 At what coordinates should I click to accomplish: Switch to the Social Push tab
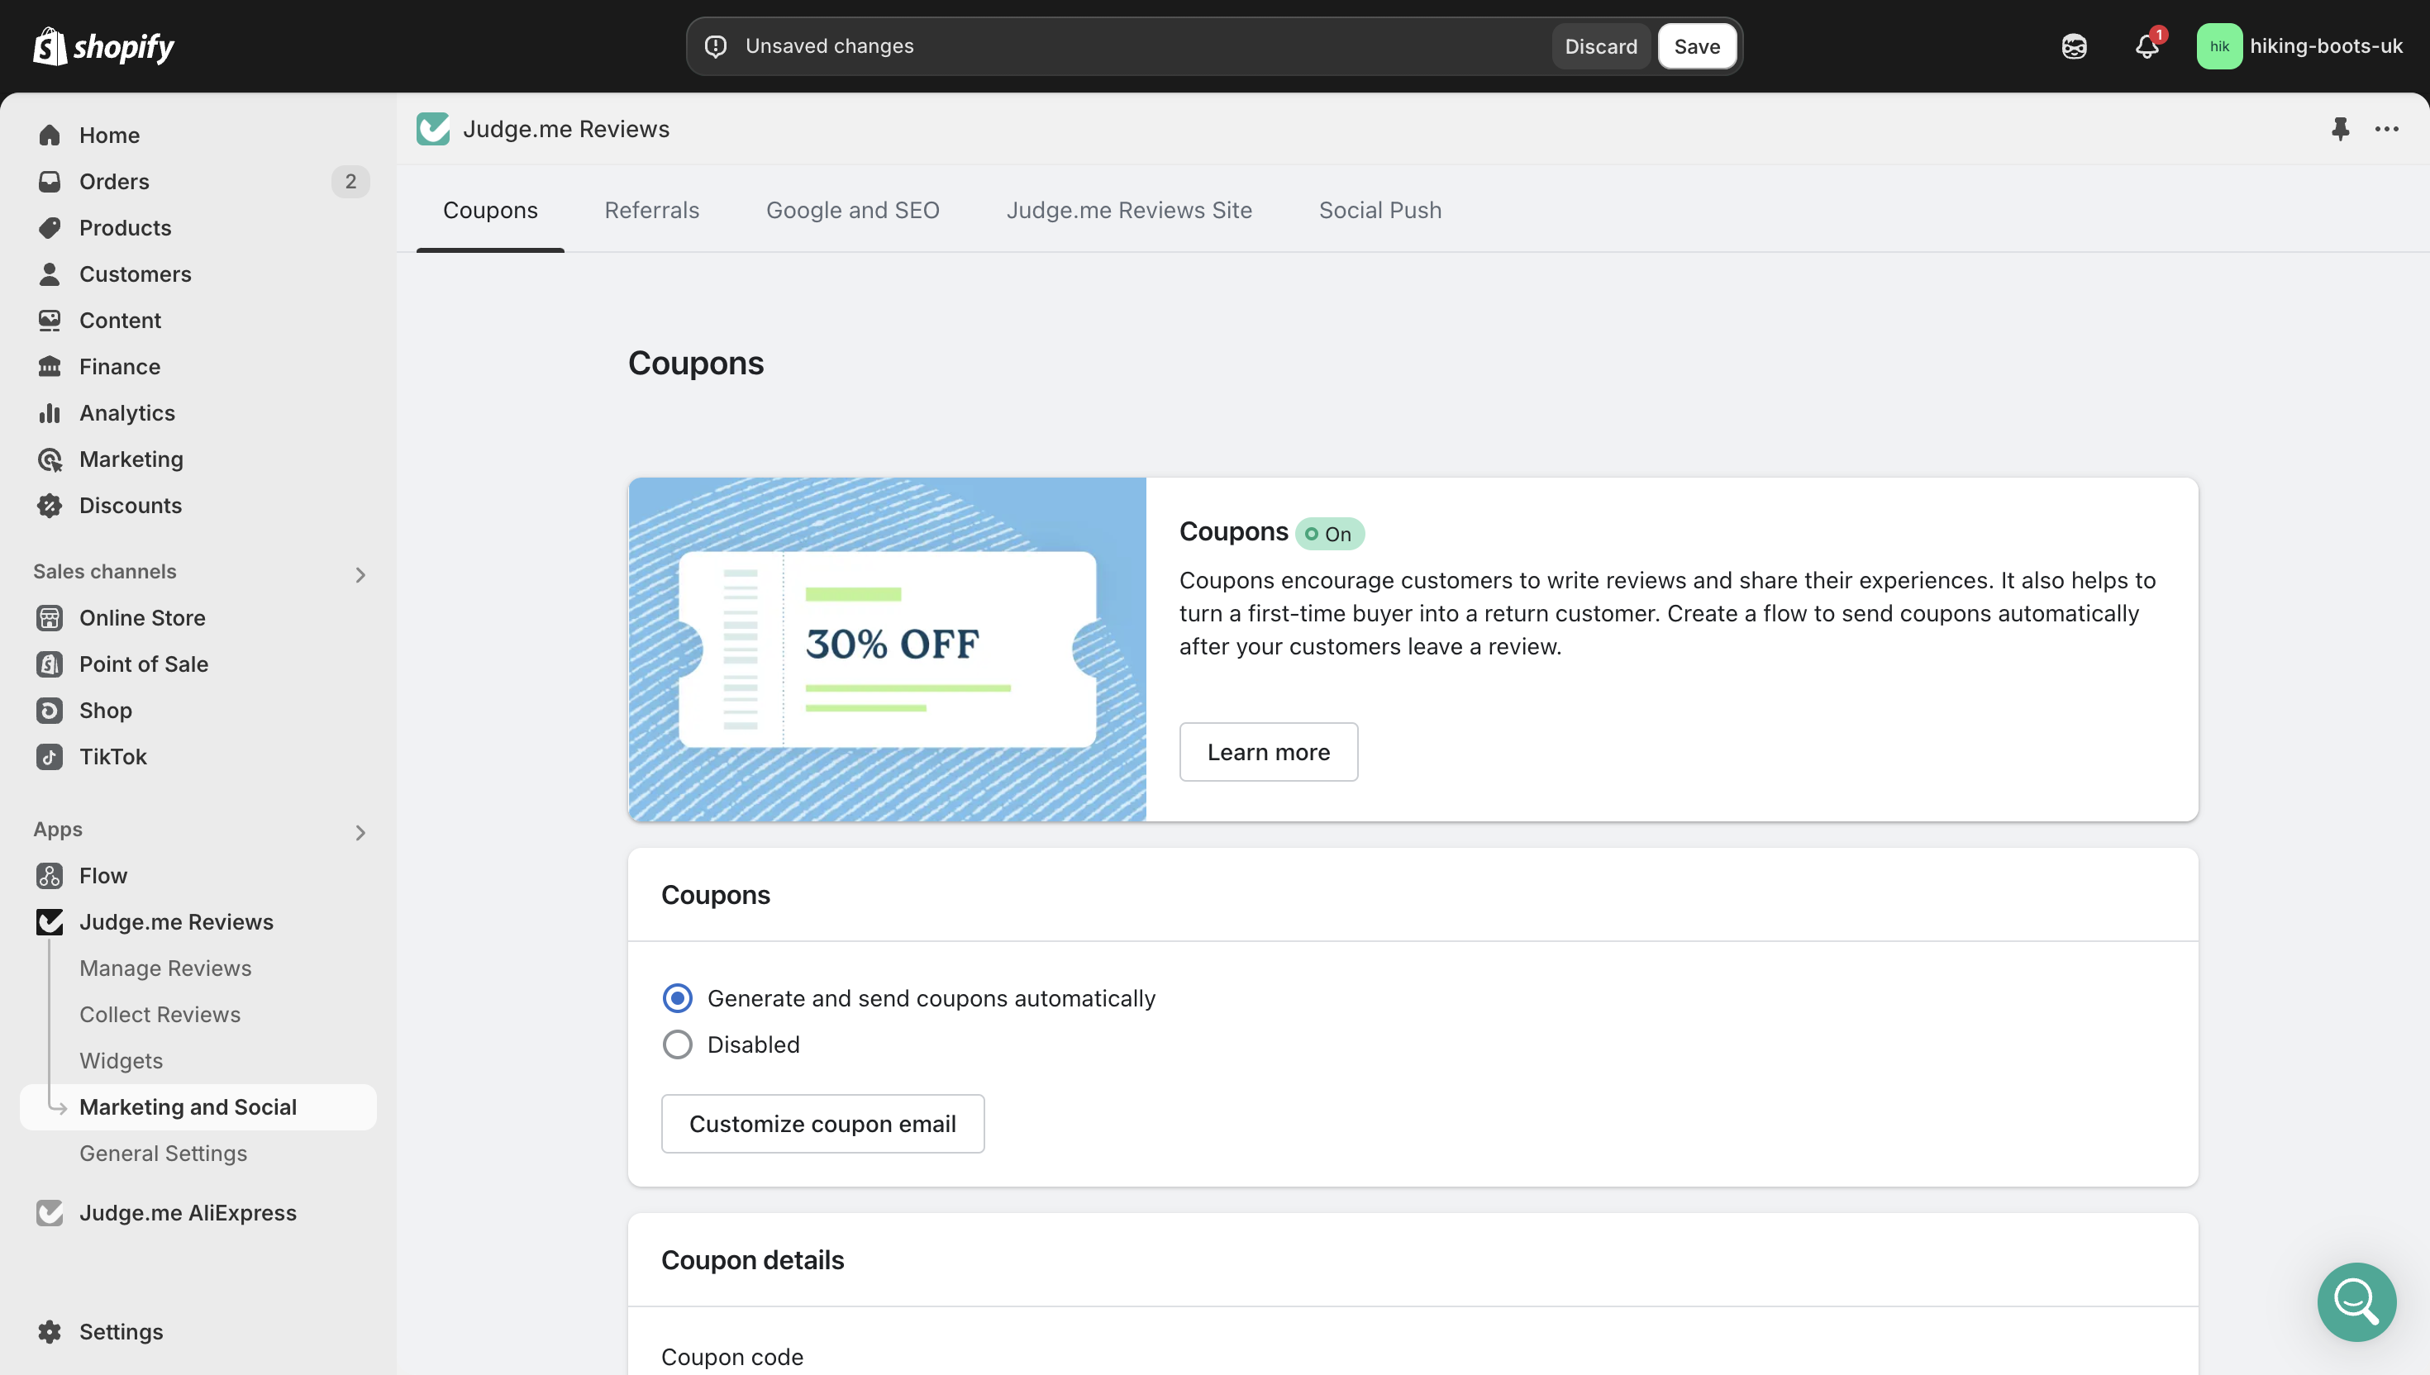click(1379, 210)
